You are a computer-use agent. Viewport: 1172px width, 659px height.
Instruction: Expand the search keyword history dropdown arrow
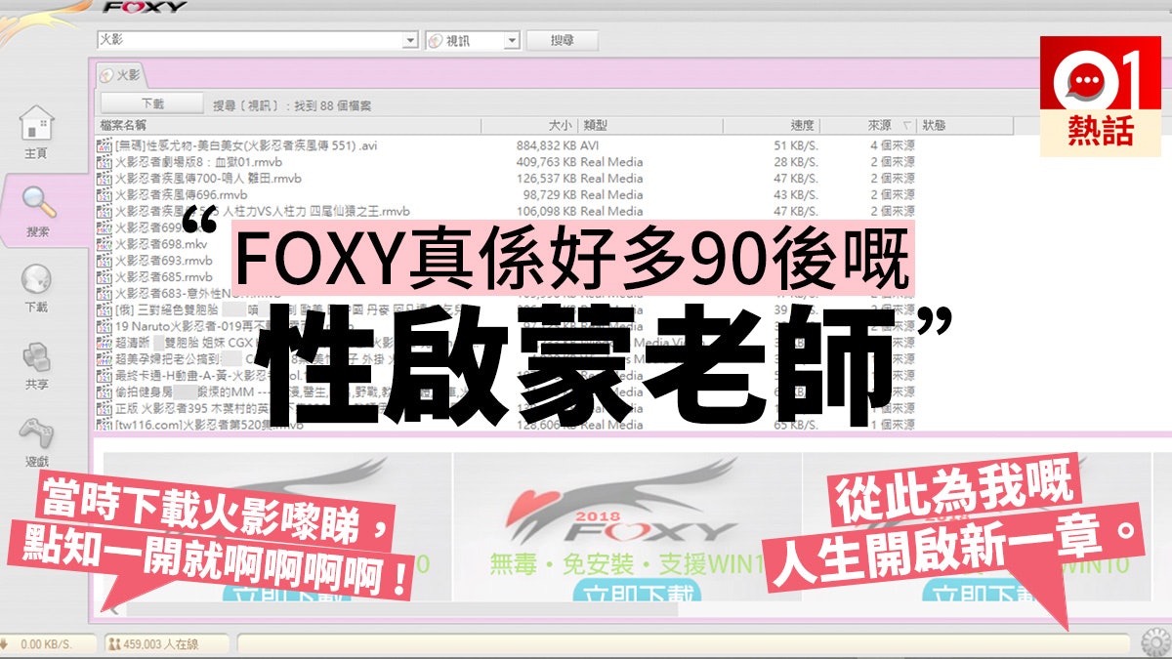coord(410,41)
